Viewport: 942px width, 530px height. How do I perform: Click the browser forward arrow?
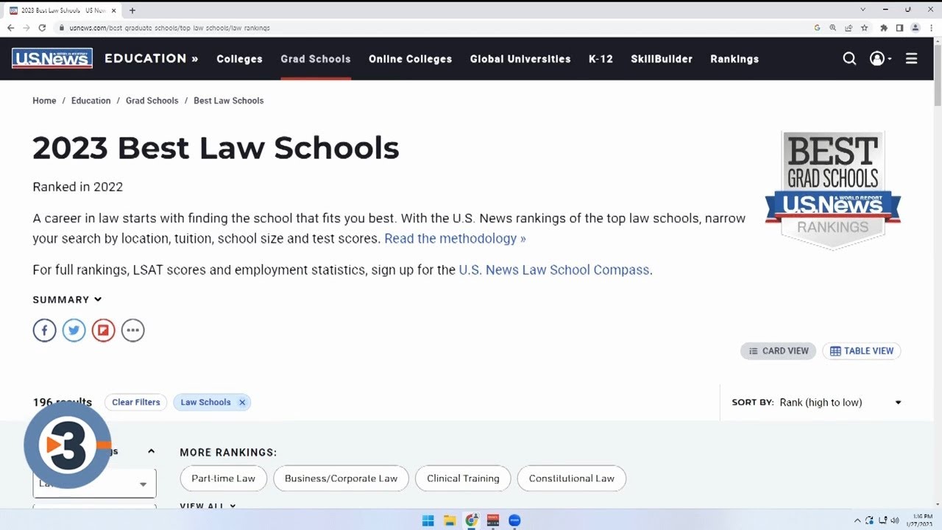click(x=26, y=28)
